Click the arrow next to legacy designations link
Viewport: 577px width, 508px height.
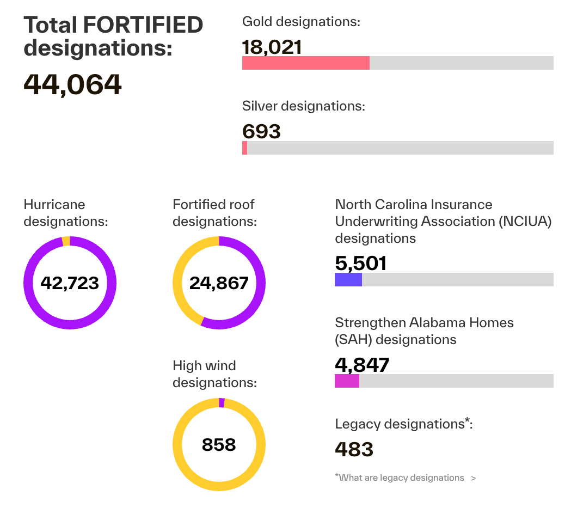pos(473,478)
